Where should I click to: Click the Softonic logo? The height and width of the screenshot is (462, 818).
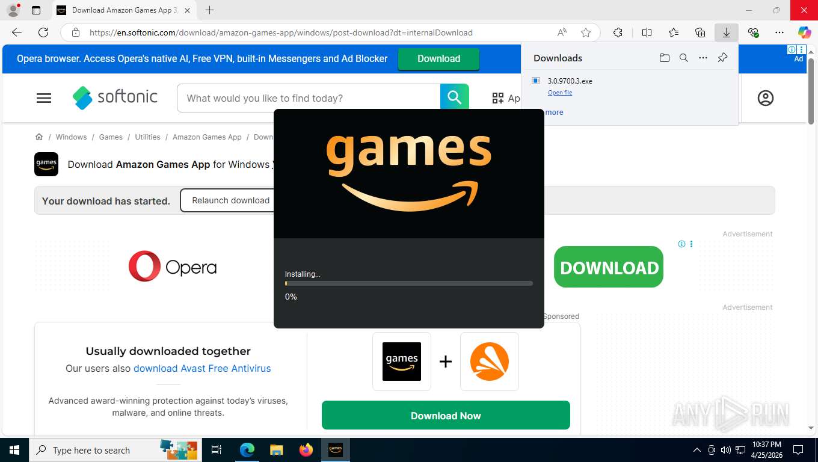tap(115, 97)
